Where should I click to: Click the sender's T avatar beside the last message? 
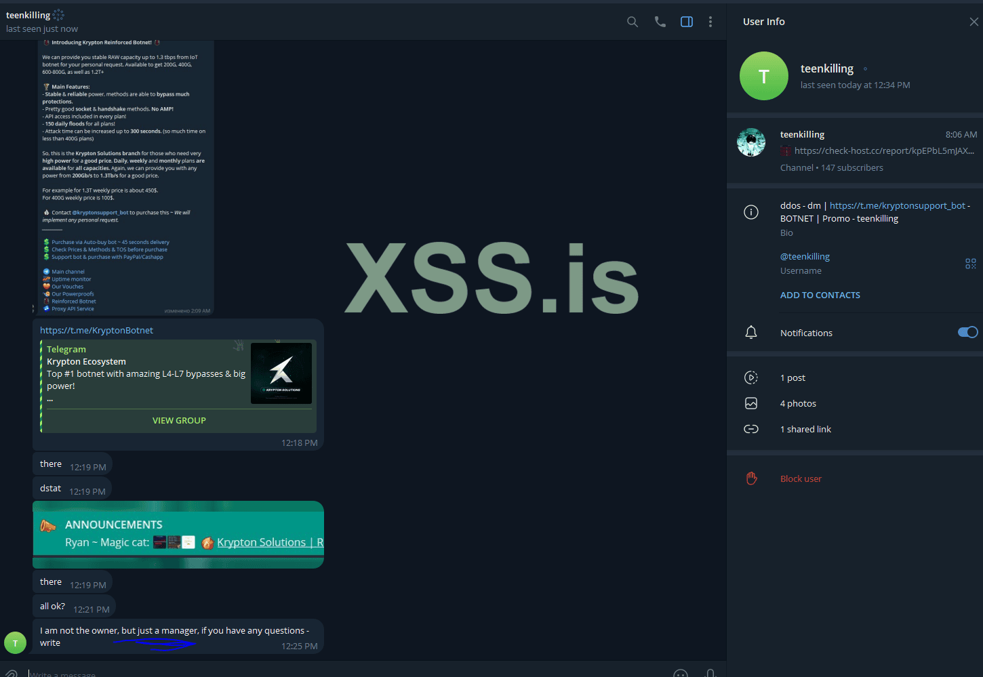(x=15, y=642)
